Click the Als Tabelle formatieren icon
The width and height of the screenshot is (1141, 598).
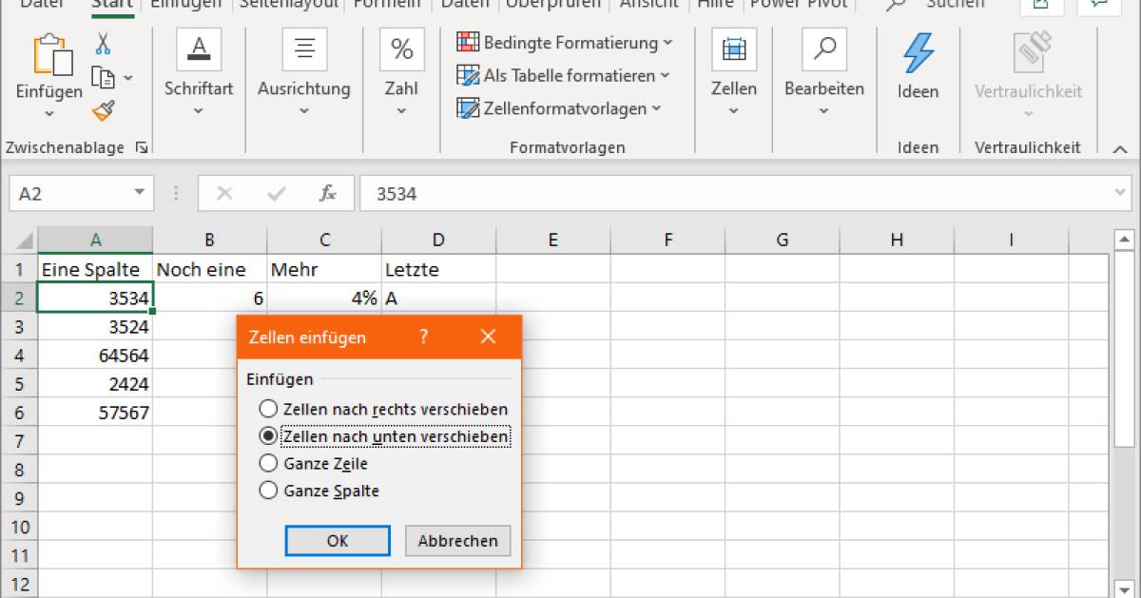tap(468, 75)
